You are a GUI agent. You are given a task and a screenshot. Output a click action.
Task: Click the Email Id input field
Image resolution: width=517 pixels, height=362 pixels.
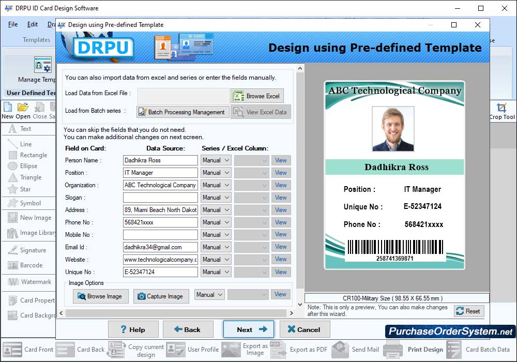(160, 247)
